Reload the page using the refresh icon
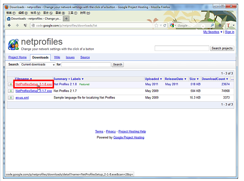Viewport: 244px width, 181px height. tap(165, 25)
